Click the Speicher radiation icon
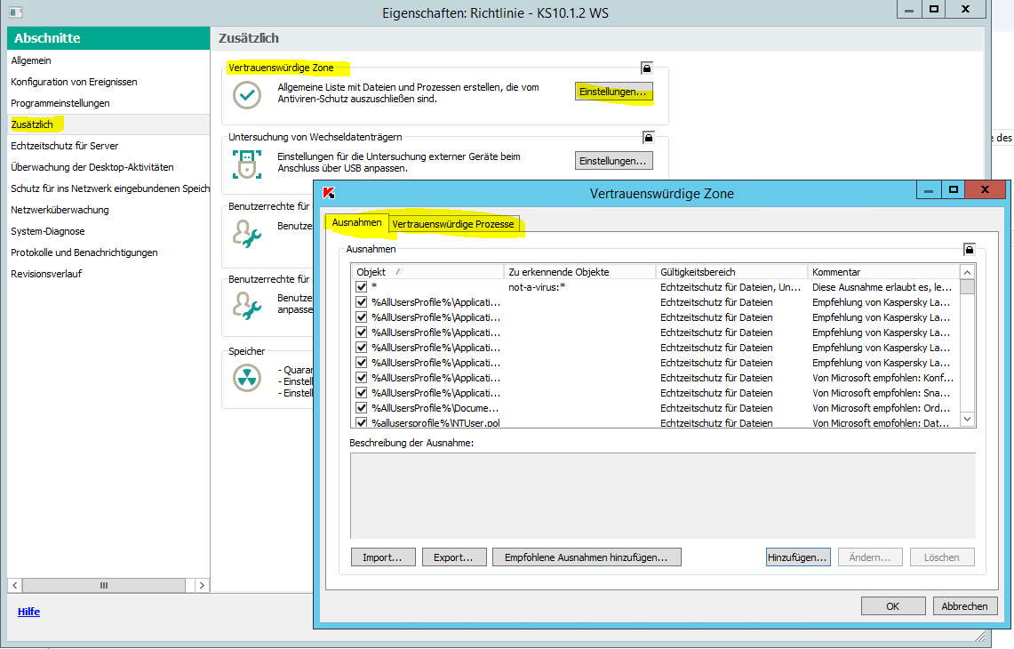 coord(246,378)
